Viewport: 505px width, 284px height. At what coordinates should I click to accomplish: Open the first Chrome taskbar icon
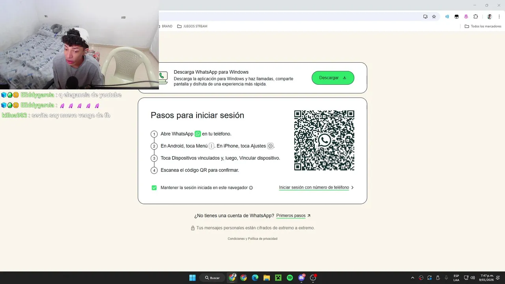click(x=232, y=278)
